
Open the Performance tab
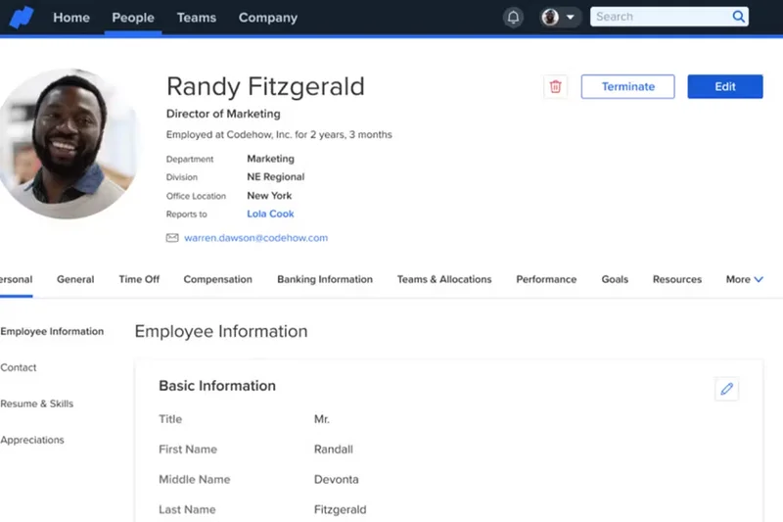coord(546,279)
